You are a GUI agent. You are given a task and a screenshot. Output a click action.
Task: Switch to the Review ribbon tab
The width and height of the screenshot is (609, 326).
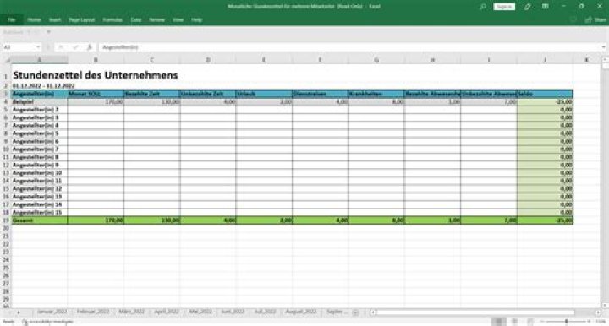(157, 19)
